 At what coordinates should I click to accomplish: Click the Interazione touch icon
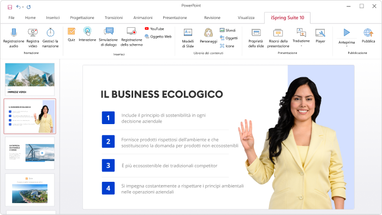tap(87, 32)
